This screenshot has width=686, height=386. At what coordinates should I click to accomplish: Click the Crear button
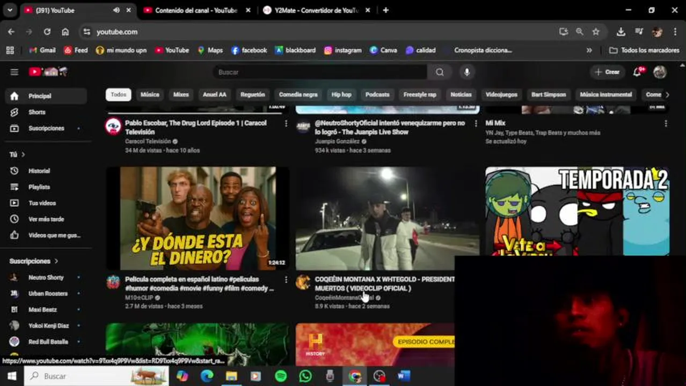(x=607, y=72)
